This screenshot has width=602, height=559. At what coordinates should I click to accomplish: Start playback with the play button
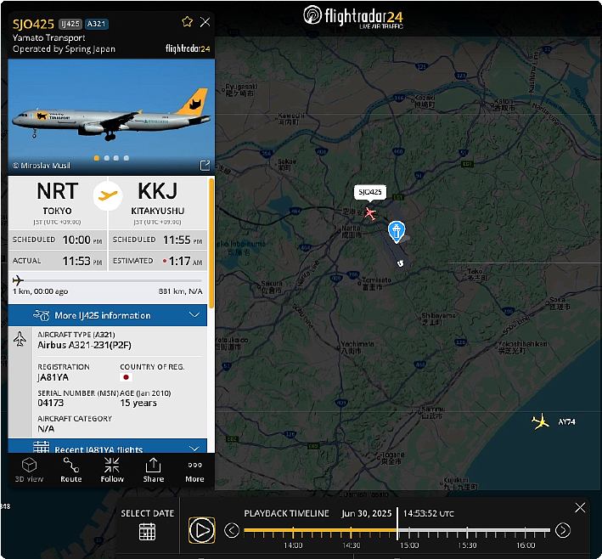(x=202, y=531)
